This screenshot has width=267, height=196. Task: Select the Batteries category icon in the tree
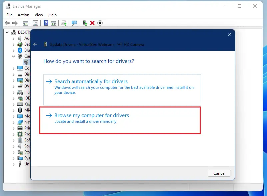[x=20, y=44]
